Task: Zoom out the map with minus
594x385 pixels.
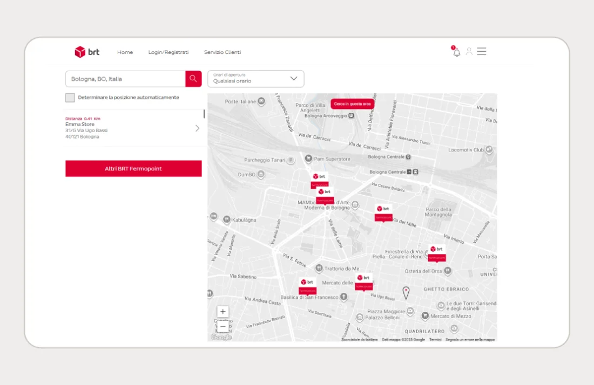Action: [222, 326]
